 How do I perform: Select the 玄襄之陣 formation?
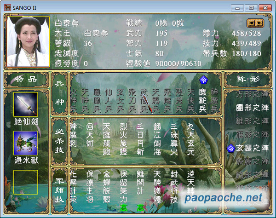[x=253, y=148]
